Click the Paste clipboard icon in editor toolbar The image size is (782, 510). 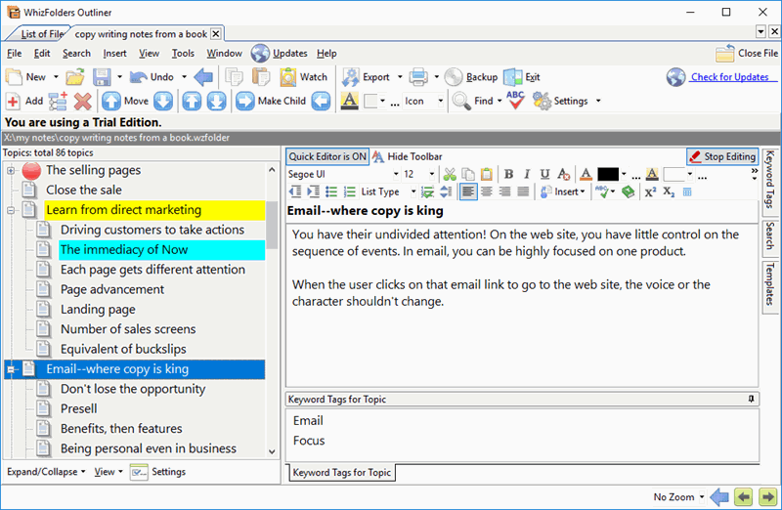click(x=486, y=174)
